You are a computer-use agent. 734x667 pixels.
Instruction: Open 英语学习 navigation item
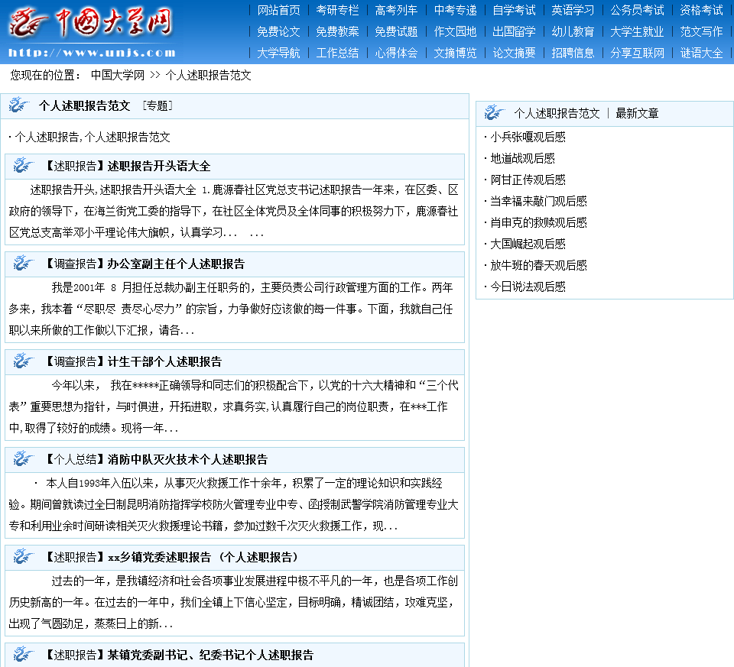point(573,10)
